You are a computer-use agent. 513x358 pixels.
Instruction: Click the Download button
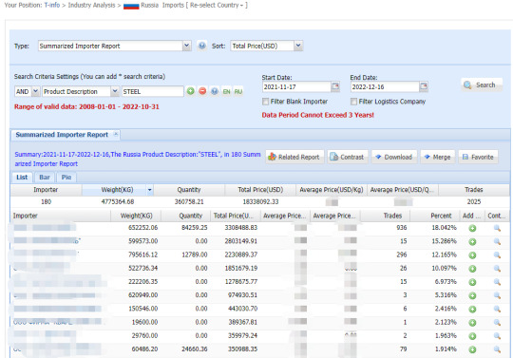394,157
